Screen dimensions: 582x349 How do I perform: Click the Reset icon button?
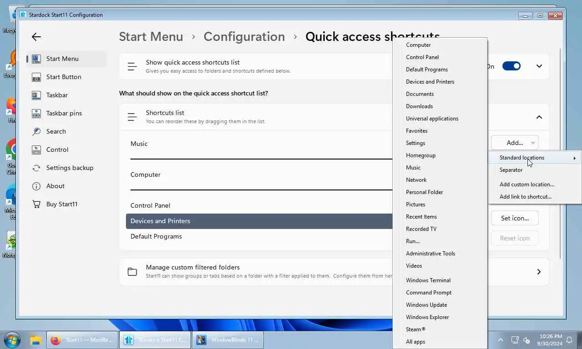click(515, 238)
